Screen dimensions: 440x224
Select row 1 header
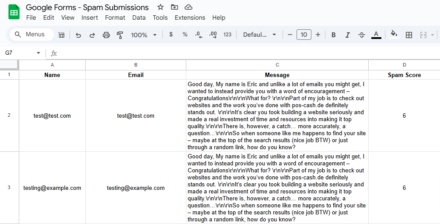[9, 75]
